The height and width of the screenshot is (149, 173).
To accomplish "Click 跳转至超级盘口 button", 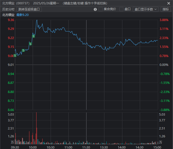I will pos(29,9).
